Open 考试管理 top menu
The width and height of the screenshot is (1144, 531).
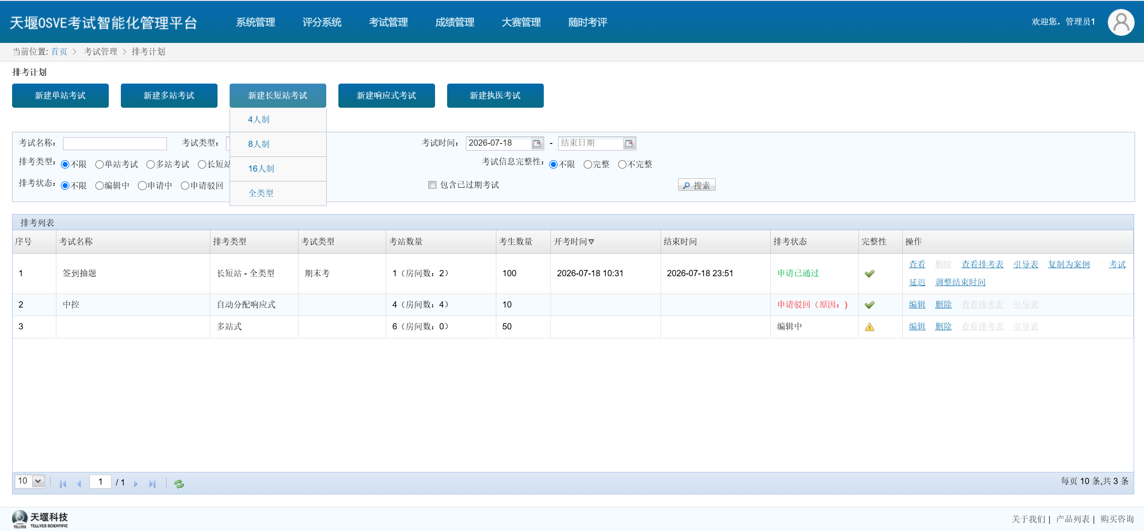point(388,22)
